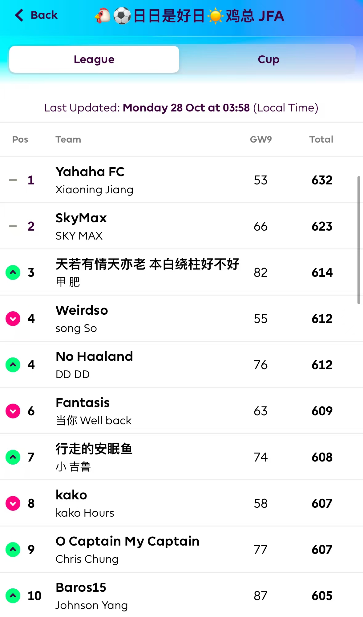363x617 pixels.
Task: Click the green up arrow beside Baros15
Action: (x=13, y=595)
